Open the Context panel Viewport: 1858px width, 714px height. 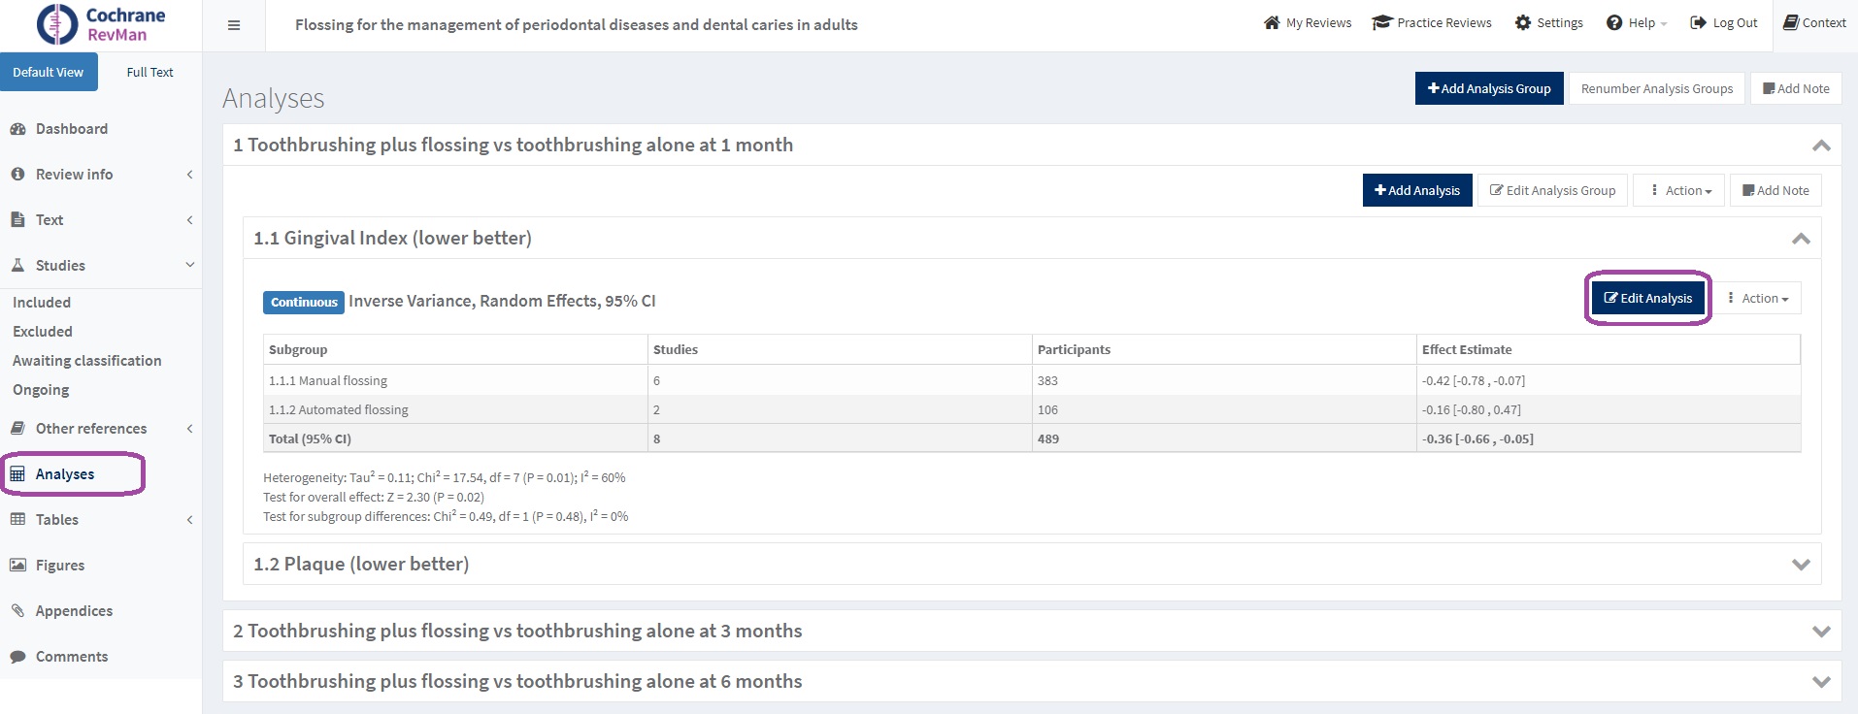1814,23
